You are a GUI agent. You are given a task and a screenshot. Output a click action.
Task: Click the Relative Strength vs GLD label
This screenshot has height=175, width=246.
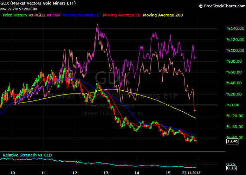coord(27,155)
